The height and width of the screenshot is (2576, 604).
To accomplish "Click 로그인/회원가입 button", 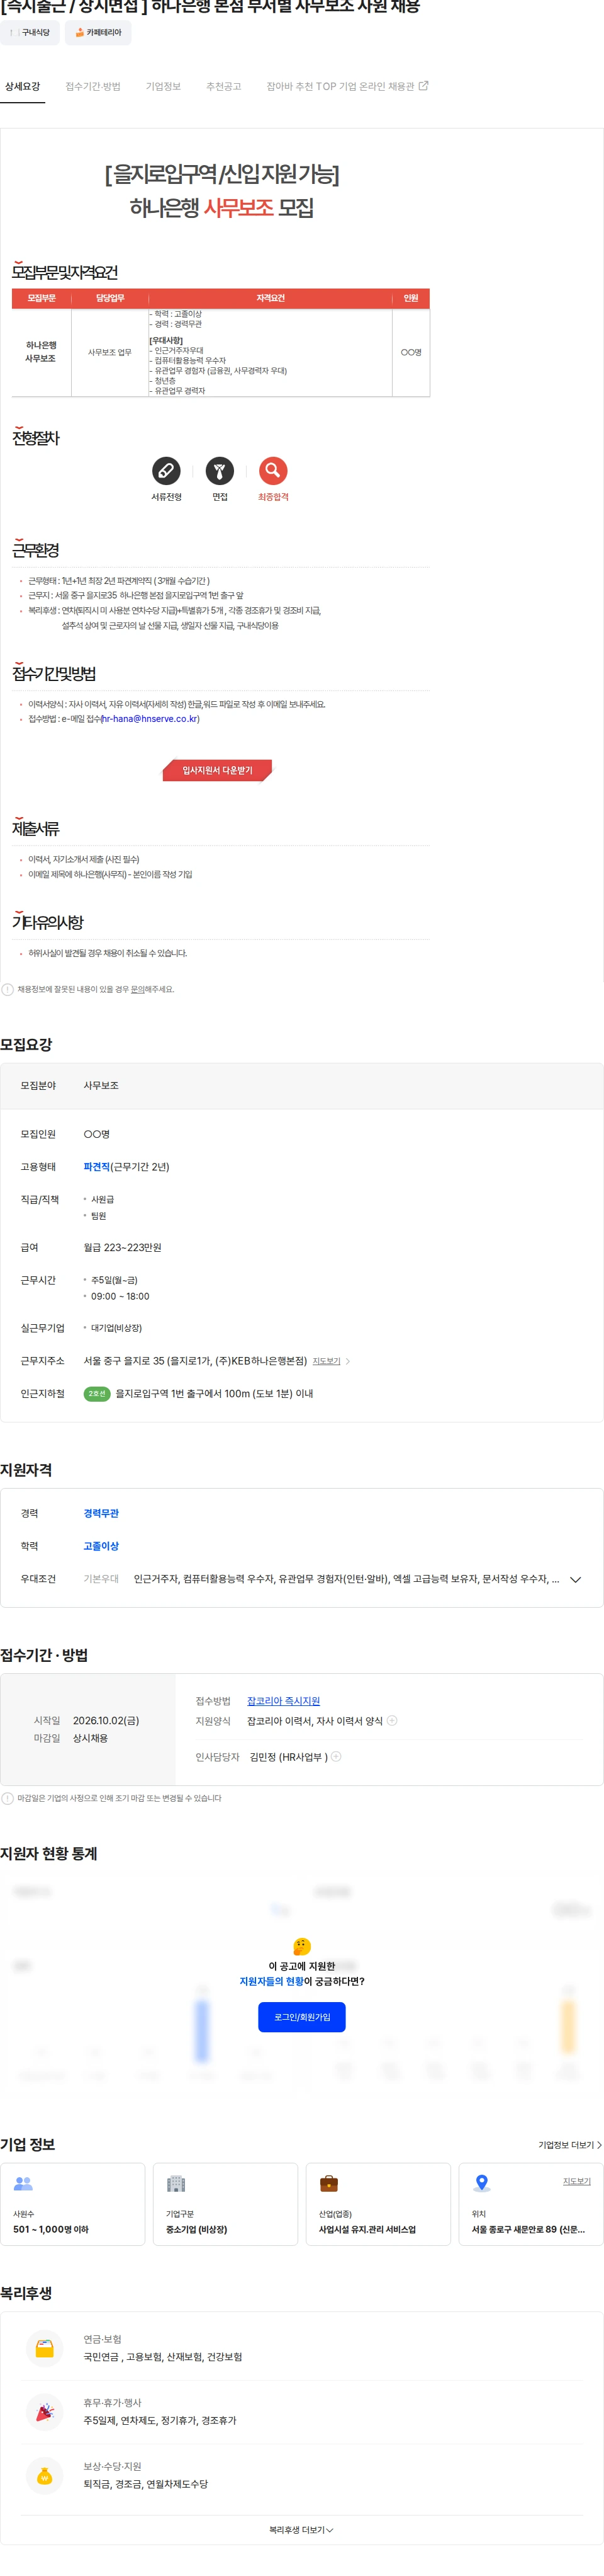I will [301, 2016].
